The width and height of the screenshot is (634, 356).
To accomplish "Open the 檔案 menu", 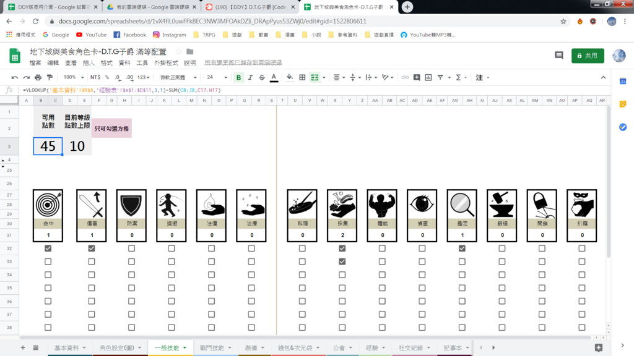I will [35, 63].
